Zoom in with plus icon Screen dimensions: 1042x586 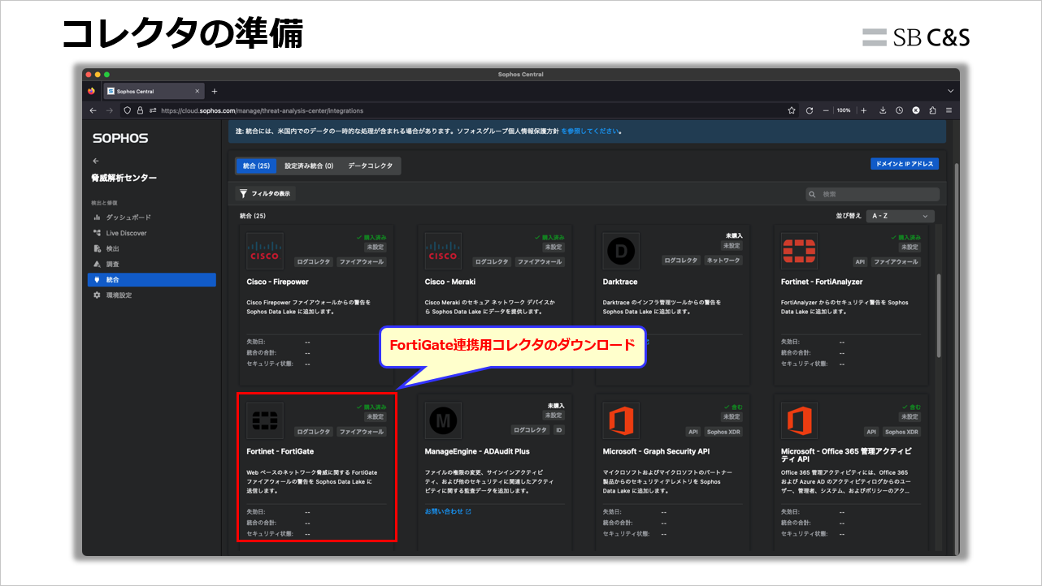[x=863, y=110]
